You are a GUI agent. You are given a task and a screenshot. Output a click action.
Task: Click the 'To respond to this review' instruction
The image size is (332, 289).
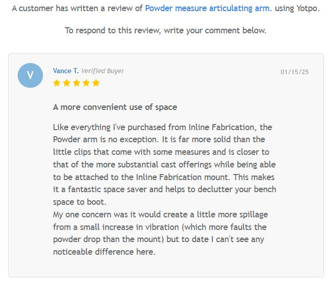(165, 30)
